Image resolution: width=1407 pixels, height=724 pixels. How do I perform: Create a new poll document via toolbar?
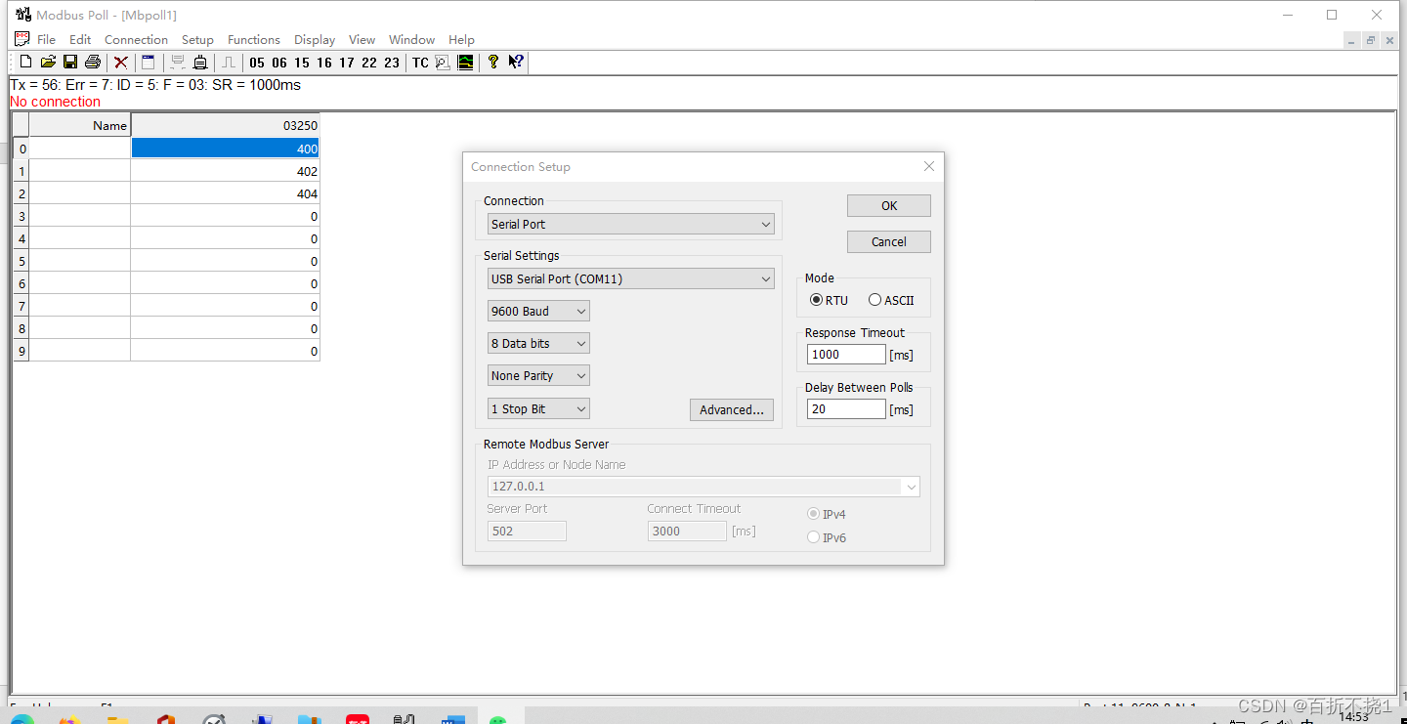[26, 62]
